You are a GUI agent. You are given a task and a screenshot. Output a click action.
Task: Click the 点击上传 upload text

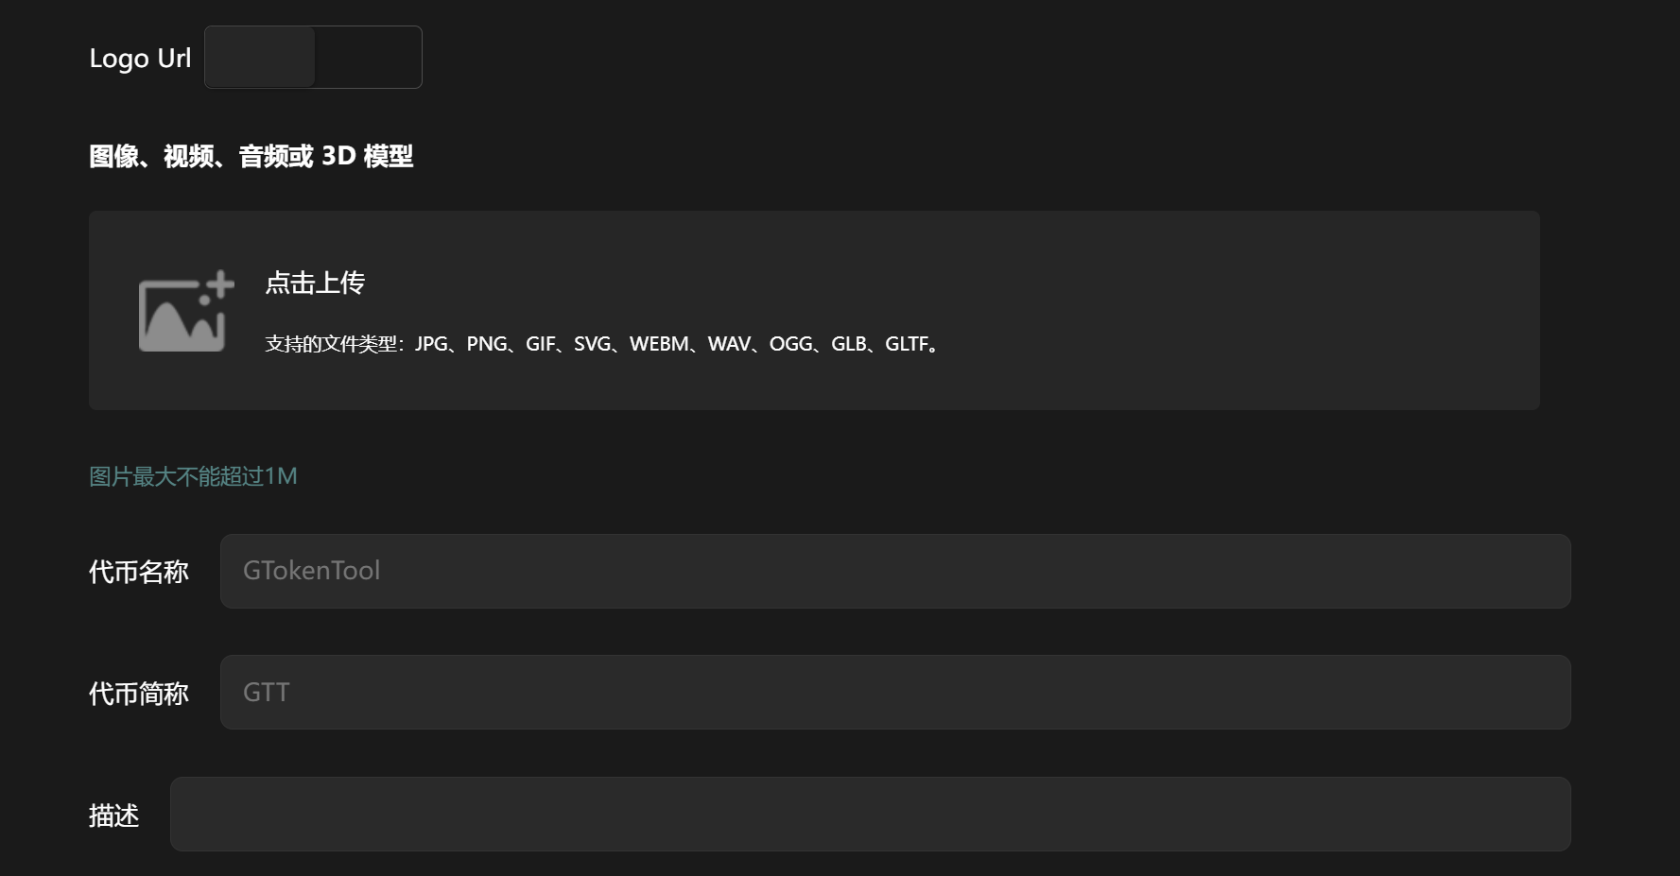click(x=315, y=283)
